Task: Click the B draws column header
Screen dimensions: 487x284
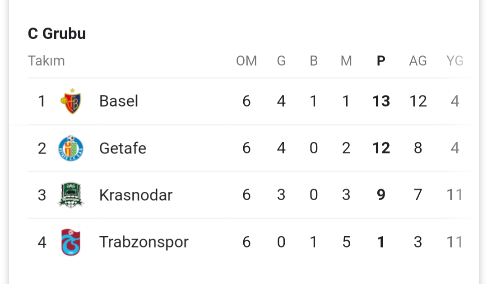Action: [314, 61]
